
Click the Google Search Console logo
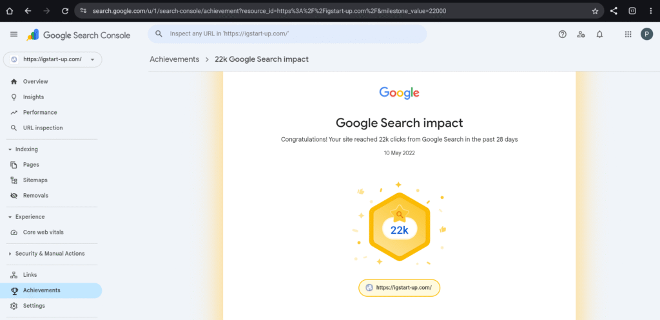79,35
